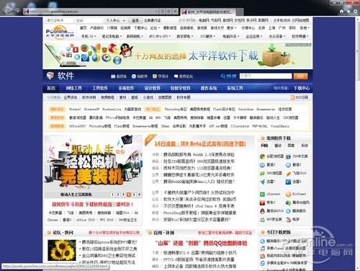The width and height of the screenshot is (360, 271).
Task: Expand the 企业应用 menu
Action: [x=254, y=36]
